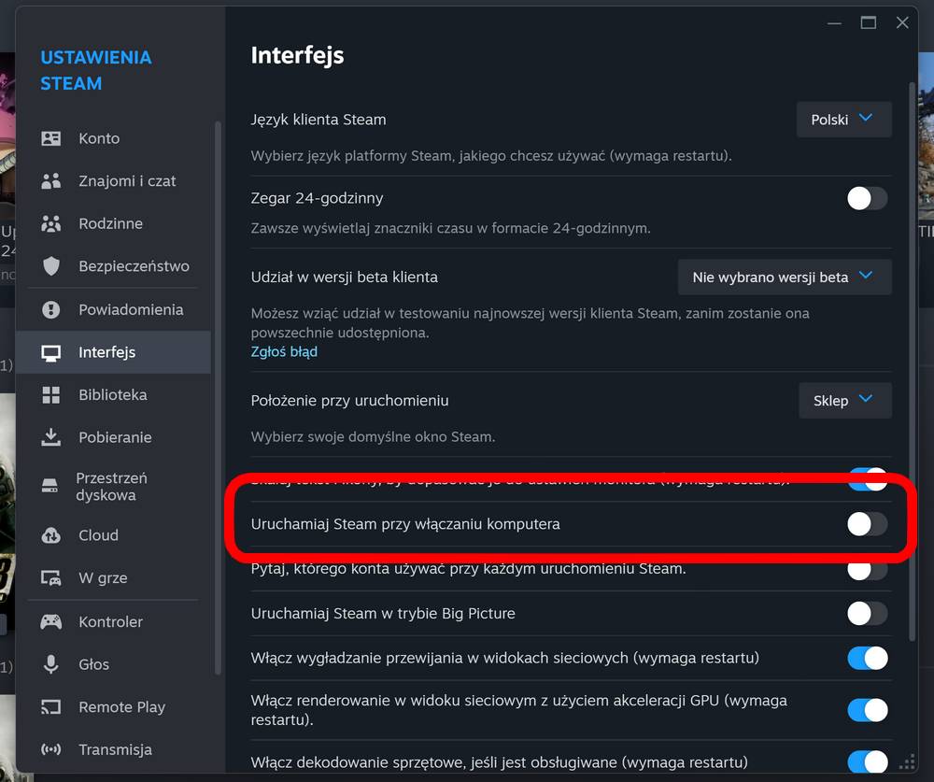Image resolution: width=934 pixels, height=782 pixels.
Task: Open the W grze settings category
Action: click(x=113, y=577)
